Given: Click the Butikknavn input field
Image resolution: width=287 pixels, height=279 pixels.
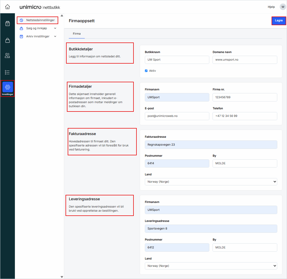Looking at the screenshot, I should click(177, 60).
